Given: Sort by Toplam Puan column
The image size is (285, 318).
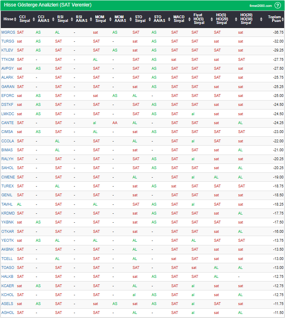Looking at the screenshot, I should pos(274,19).
